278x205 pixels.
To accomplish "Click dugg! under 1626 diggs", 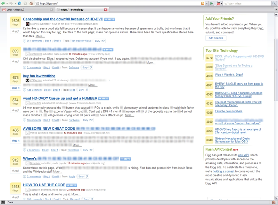I will coord(15,31).
